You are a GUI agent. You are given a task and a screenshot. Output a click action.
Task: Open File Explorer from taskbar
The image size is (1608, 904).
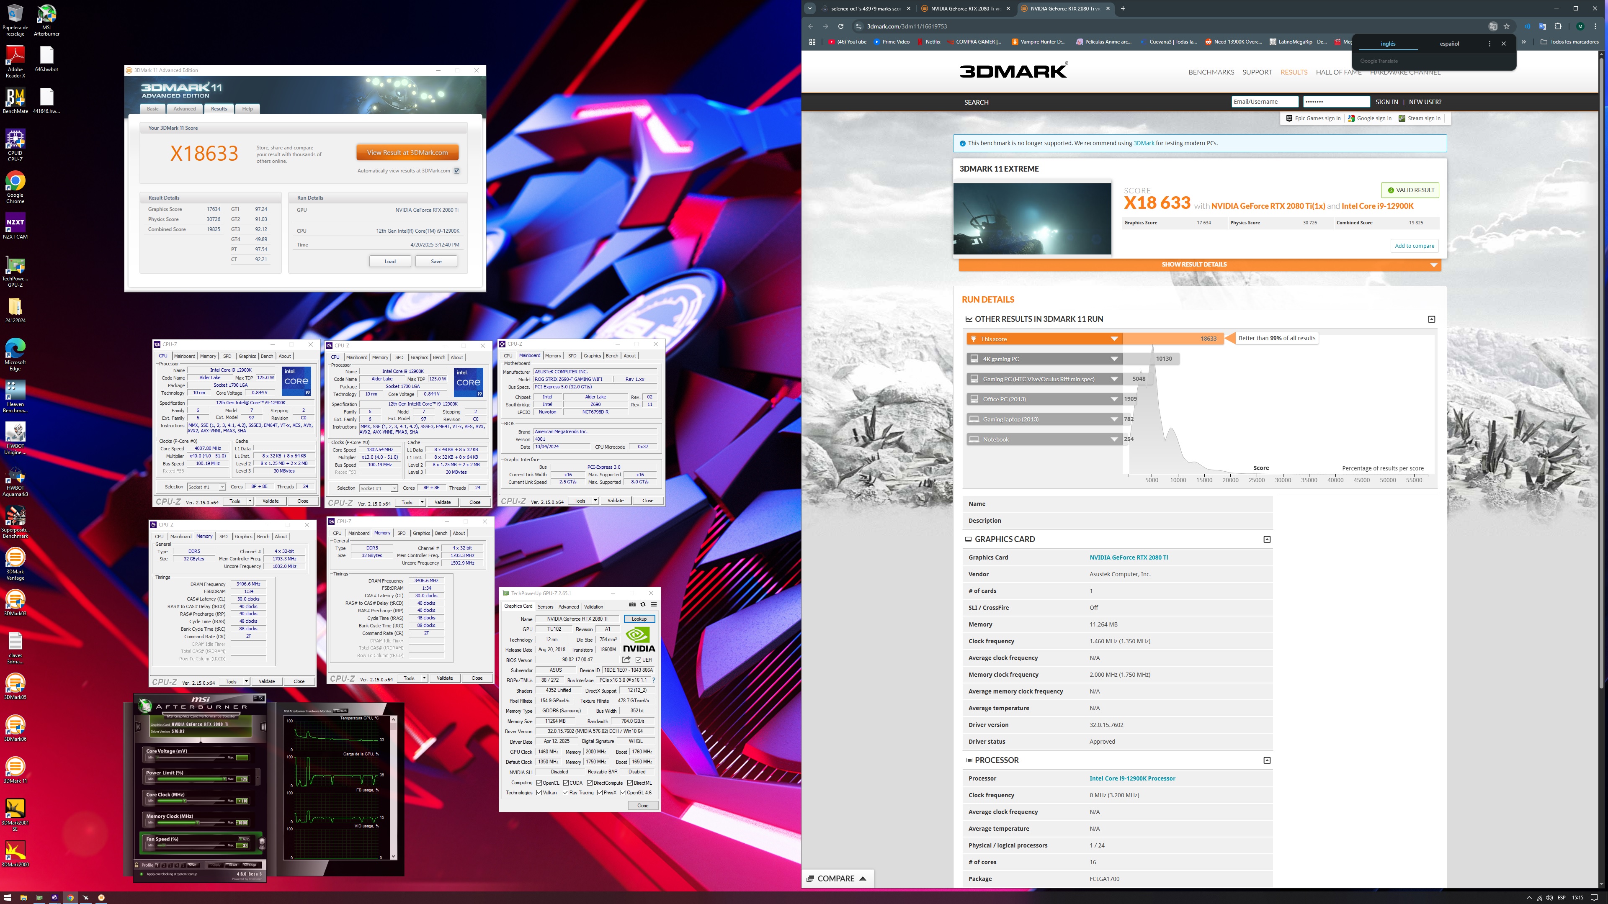pos(24,898)
